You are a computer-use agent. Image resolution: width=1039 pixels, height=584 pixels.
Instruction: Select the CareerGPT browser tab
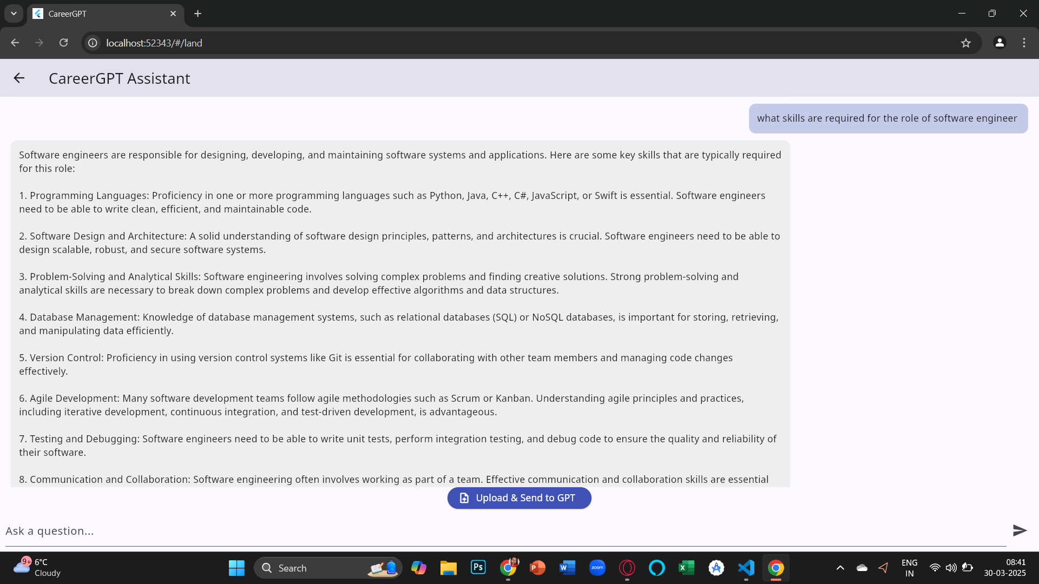tap(97, 14)
